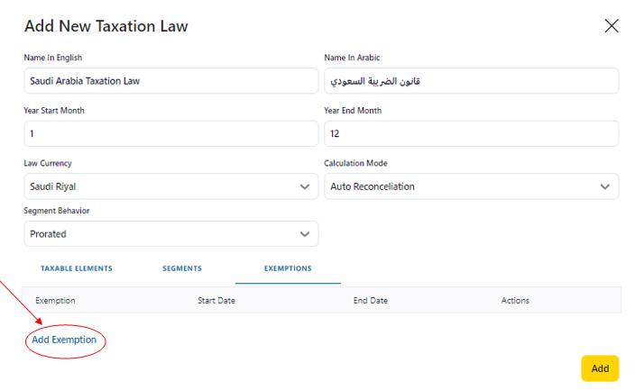644x390 pixels.
Task: Switch to the Taxable Elements tab
Action: [x=77, y=268]
